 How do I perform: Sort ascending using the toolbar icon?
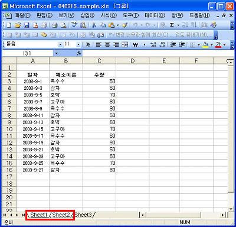[185, 25]
